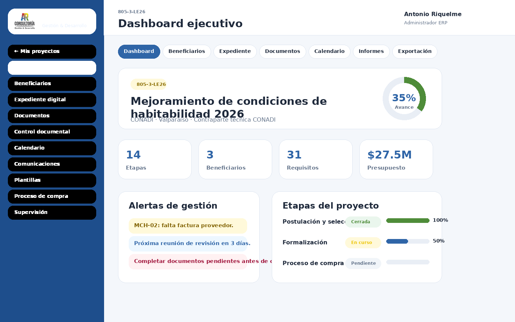
Task: Click the Antonio Riquelme user name
Action: coord(433,14)
